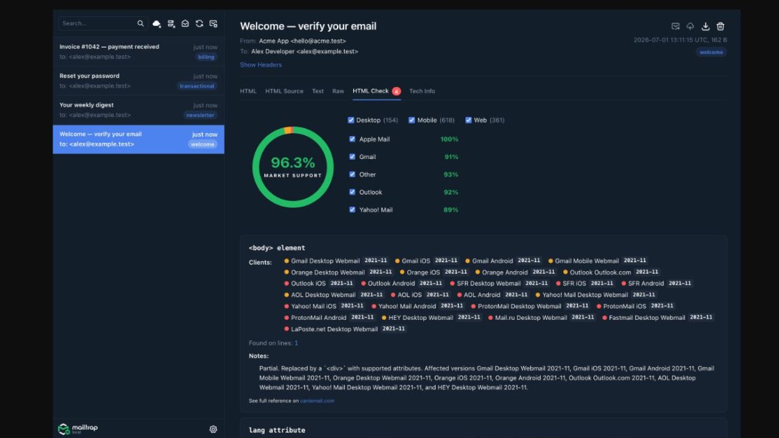The width and height of the screenshot is (779, 438).
Task: Click the welcome tag under message timestamp
Action: [711, 52]
